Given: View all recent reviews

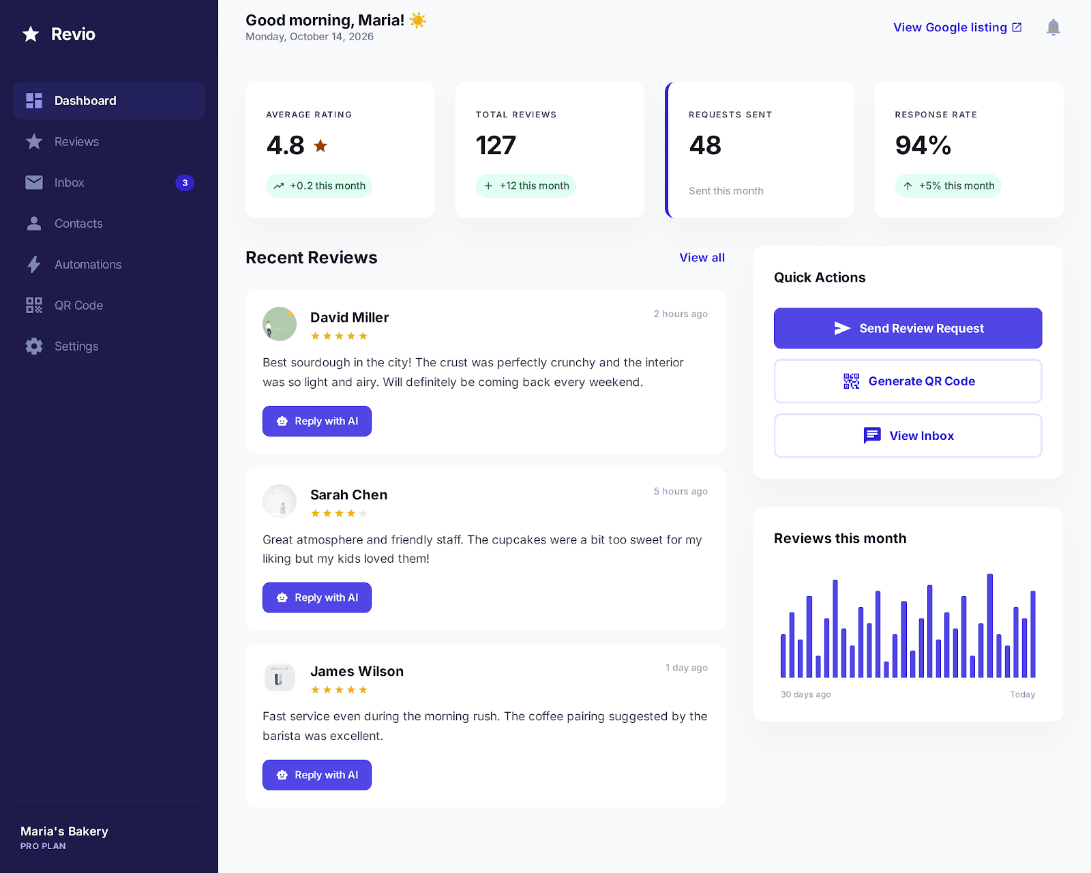Looking at the screenshot, I should click(x=702, y=257).
